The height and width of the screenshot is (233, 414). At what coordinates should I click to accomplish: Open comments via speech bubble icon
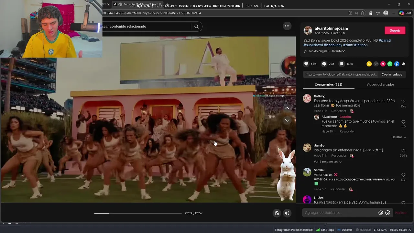click(x=324, y=64)
